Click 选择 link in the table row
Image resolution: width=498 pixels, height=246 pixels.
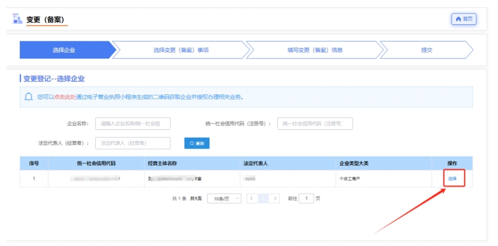click(x=452, y=179)
